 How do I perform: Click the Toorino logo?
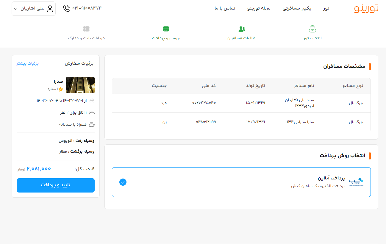click(x=366, y=8)
